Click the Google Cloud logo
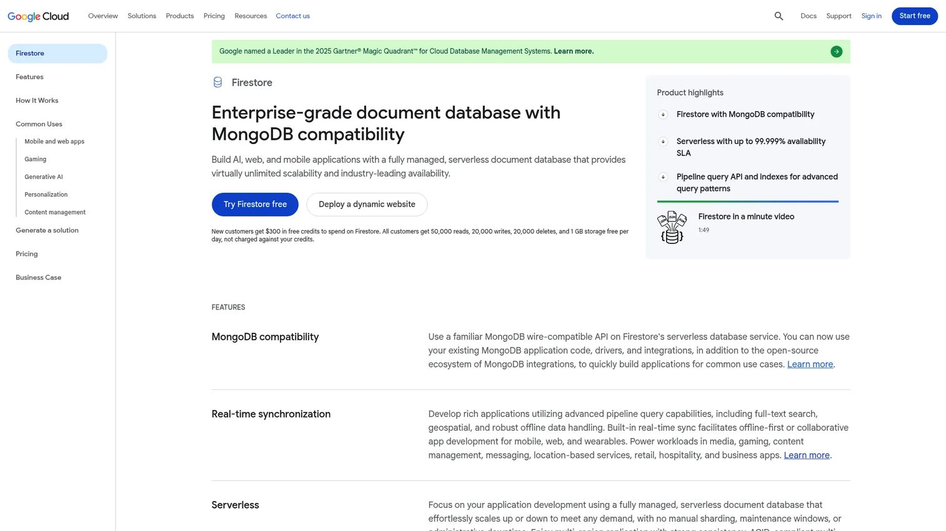The width and height of the screenshot is (946, 531). coord(38,16)
